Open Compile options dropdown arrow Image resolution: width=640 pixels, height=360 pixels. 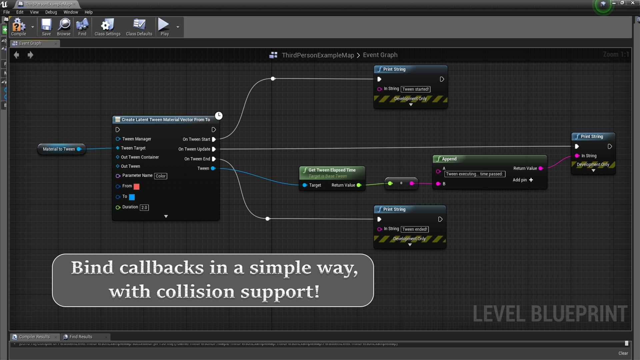pyautogui.click(x=33, y=27)
